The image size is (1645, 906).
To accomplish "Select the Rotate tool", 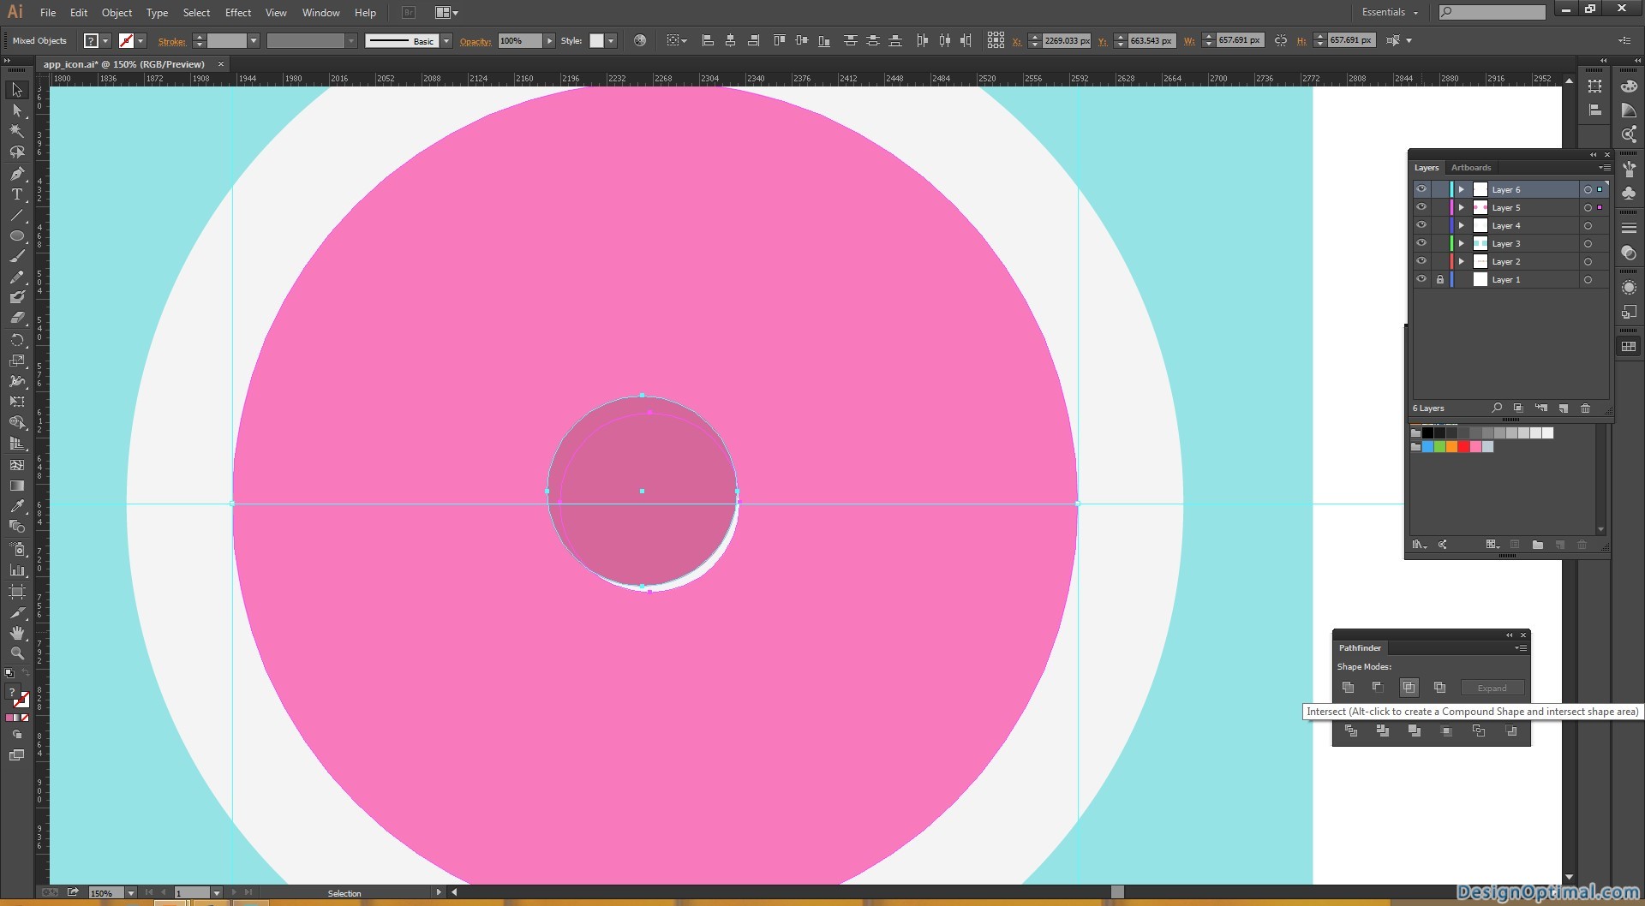I will (16, 340).
